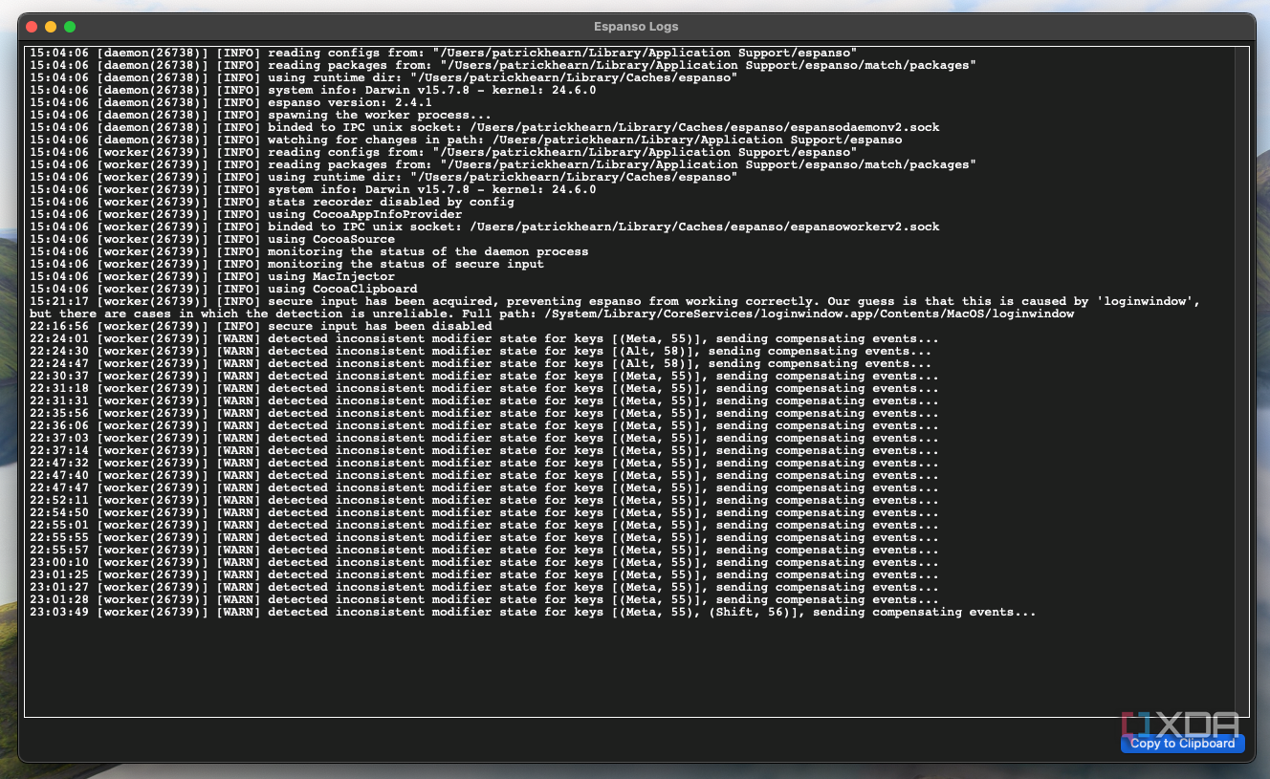Click the Copy to Clipboard button
The image size is (1270, 779).
[1182, 744]
